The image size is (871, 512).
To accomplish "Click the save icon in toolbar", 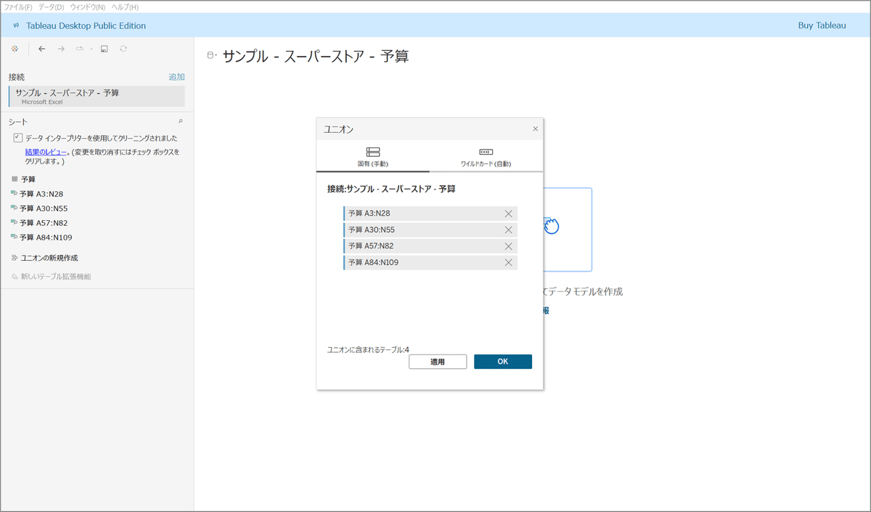I will pyautogui.click(x=105, y=49).
